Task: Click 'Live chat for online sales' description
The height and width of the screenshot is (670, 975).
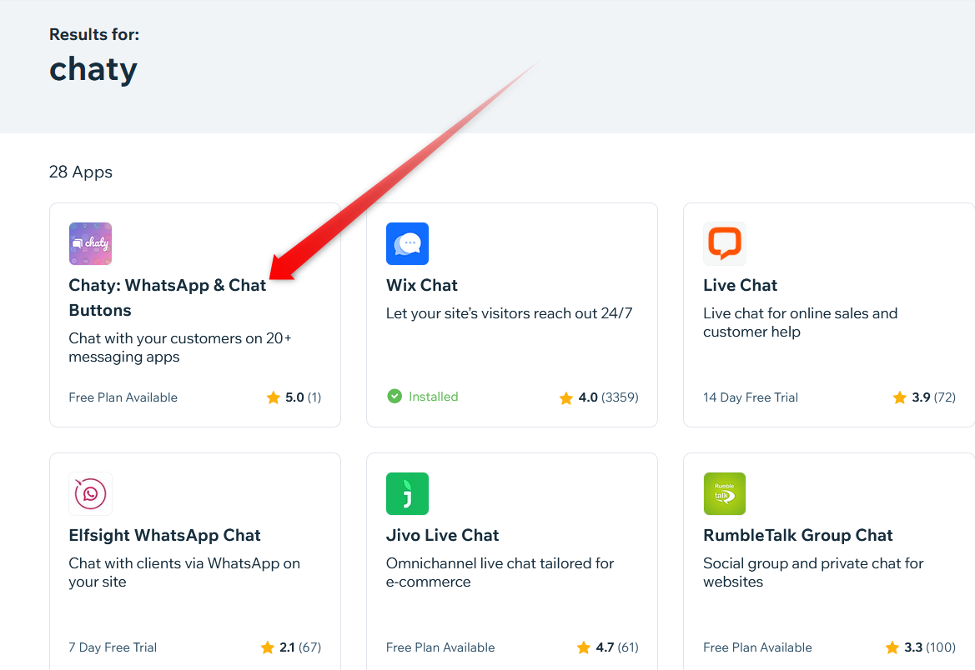Action: click(x=801, y=322)
